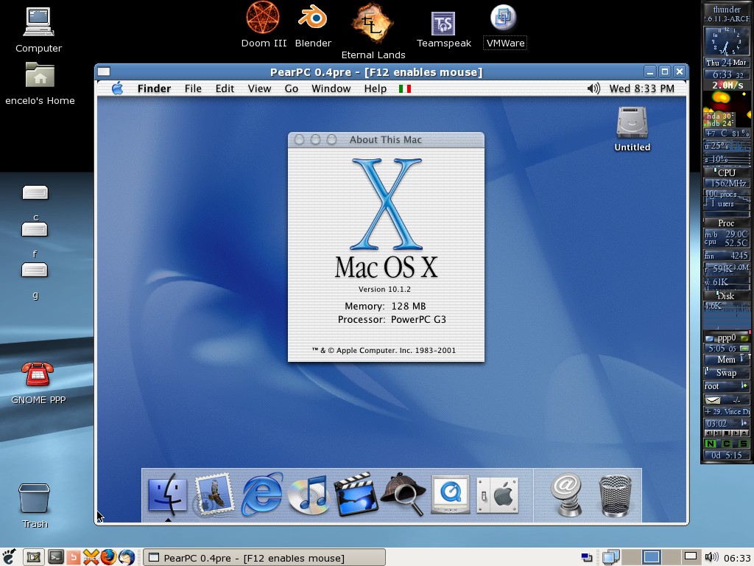The height and width of the screenshot is (566, 754).
Task: Open the Window menu
Action: pyautogui.click(x=331, y=88)
